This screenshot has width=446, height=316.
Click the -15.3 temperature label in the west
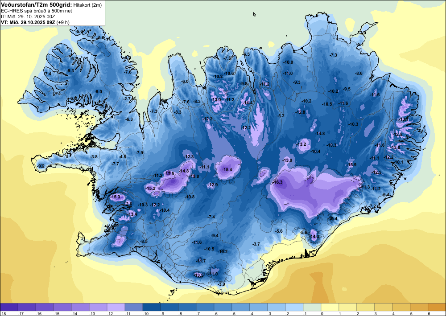[x=116, y=197]
